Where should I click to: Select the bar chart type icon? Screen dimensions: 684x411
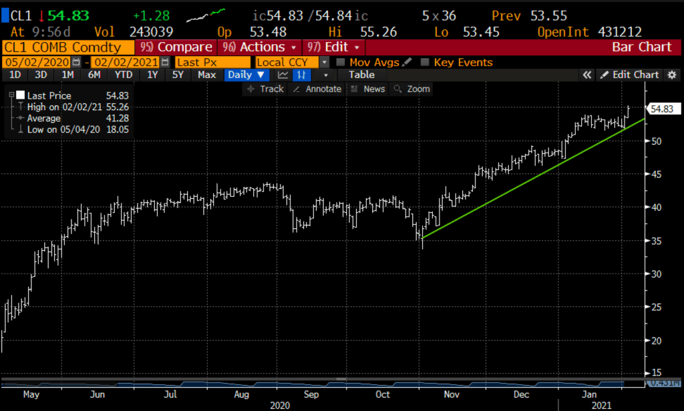point(302,75)
